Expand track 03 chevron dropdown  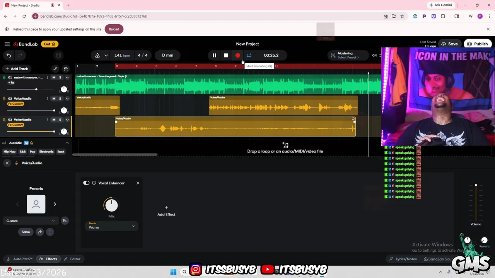click(x=67, y=120)
